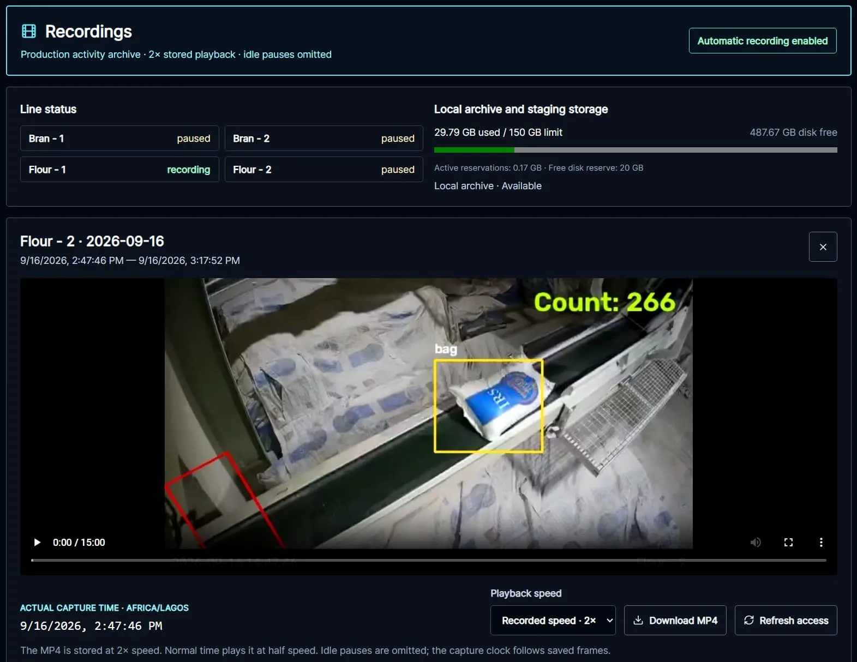
Task: Toggle Automatic recording enabled button
Action: coord(763,41)
